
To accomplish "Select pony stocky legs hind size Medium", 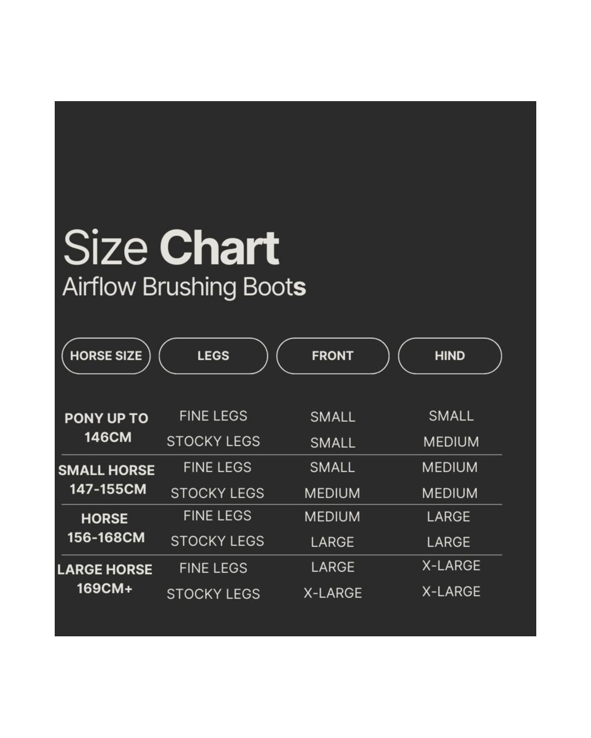I will click(451, 442).
